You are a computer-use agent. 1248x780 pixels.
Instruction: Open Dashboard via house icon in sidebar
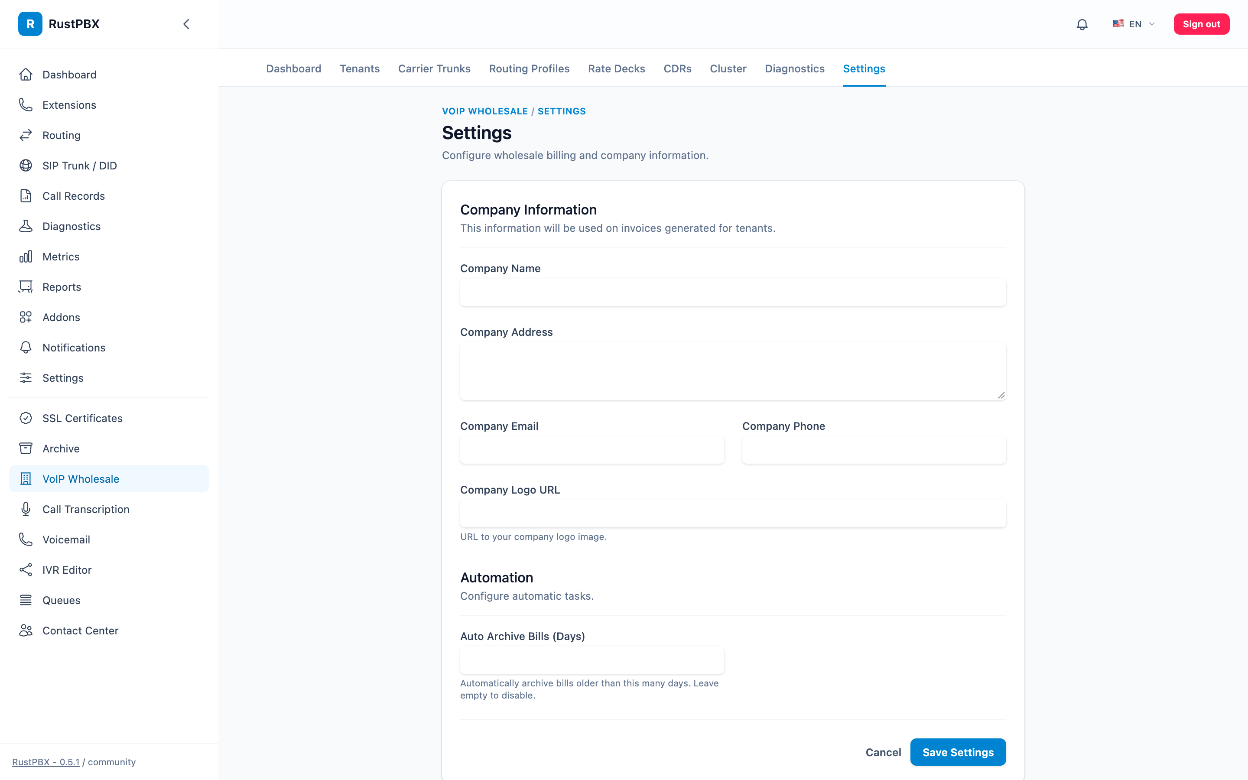(x=26, y=74)
